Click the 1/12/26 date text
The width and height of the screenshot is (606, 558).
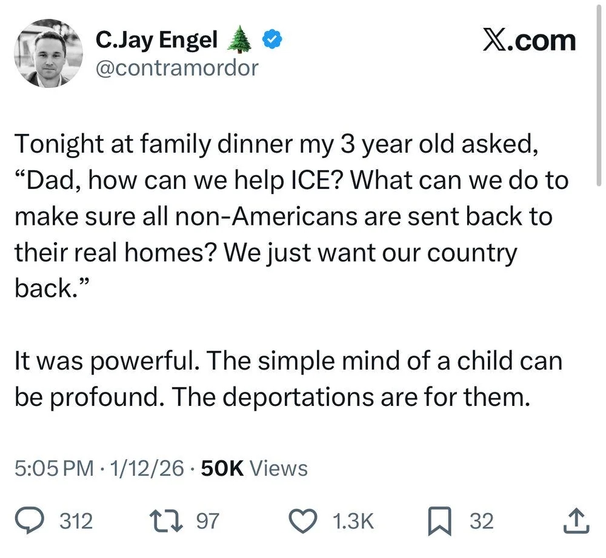144,468
